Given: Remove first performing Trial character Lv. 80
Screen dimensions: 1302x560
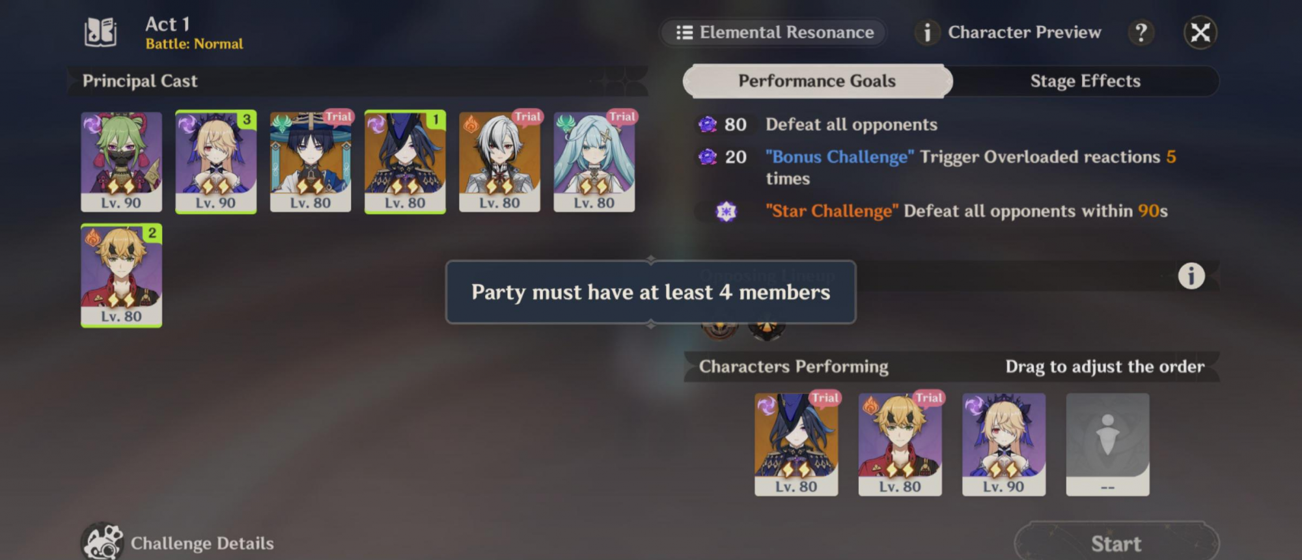Looking at the screenshot, I should click(796, 444).
